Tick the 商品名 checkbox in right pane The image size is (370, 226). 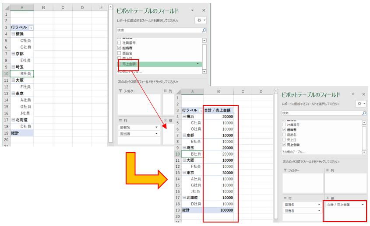tap(284, 135)
